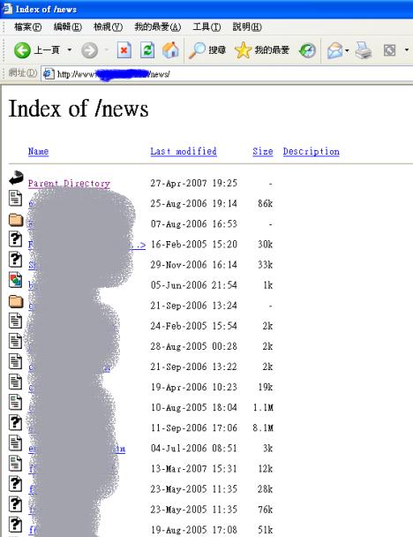Screen dimensions: 413x537
Task: Open the Mail envelope button
Action: coord(334,50)
